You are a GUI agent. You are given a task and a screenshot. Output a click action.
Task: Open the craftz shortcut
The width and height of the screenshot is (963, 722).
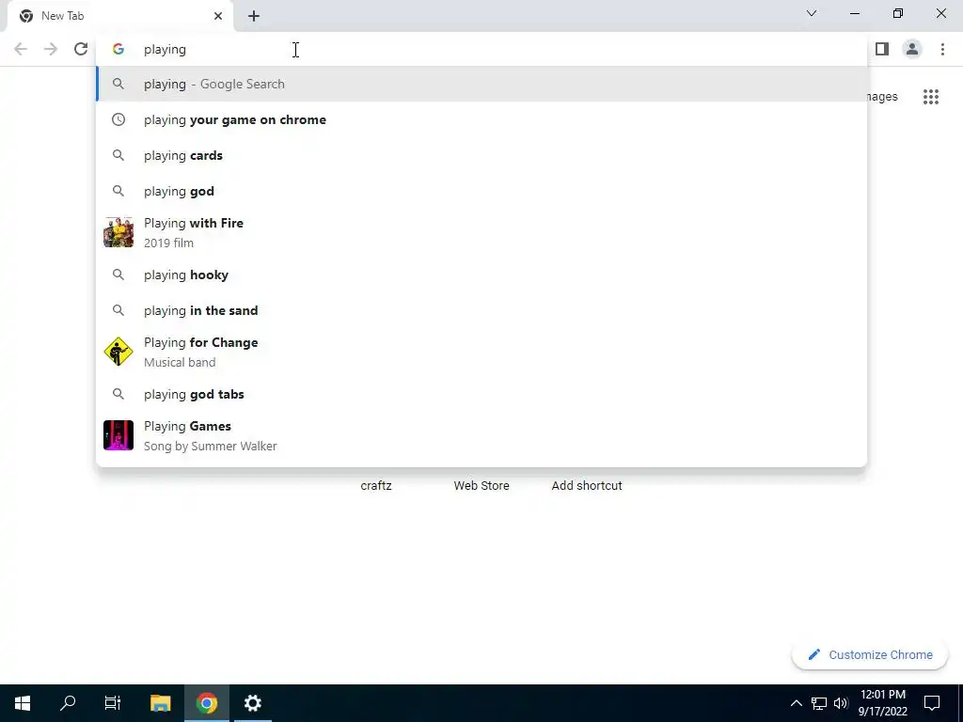coord(376,485)
